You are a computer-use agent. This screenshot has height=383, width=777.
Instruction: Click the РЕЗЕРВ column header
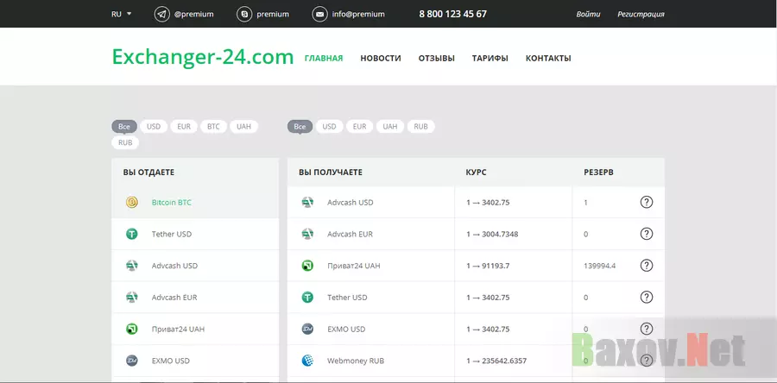598,173
